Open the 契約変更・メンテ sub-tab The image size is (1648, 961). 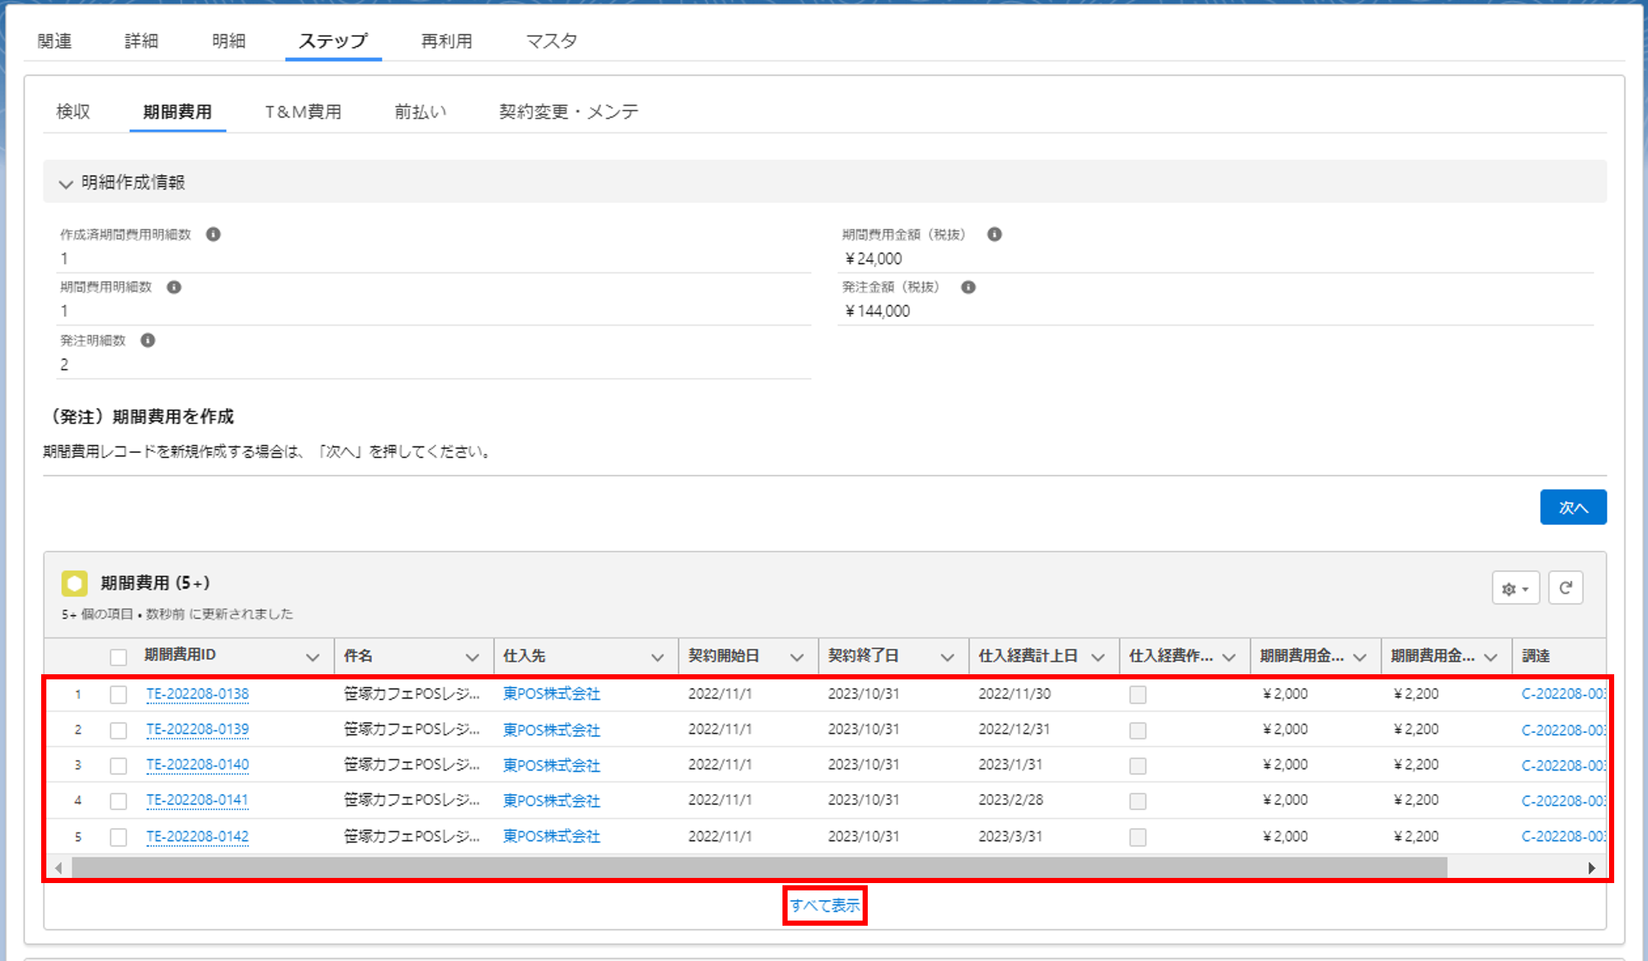pyautogui.click(x=568, y=112)
